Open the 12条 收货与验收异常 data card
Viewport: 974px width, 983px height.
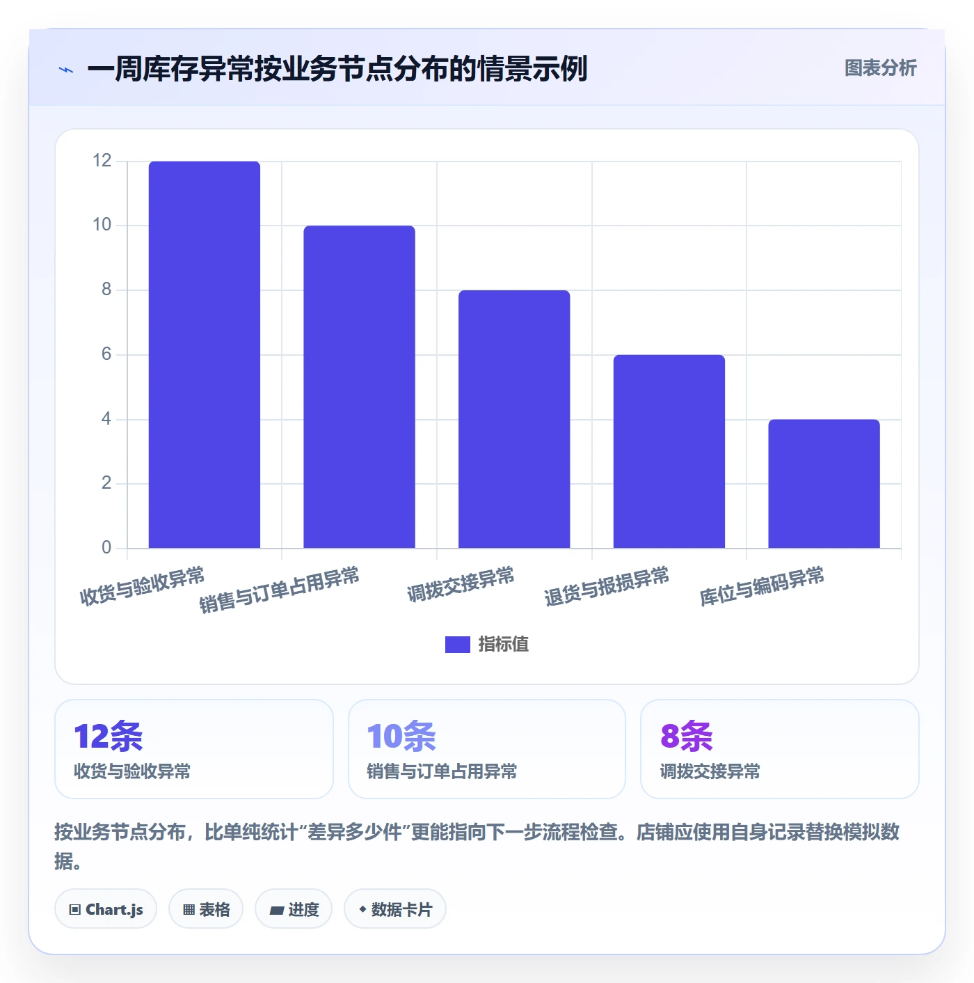point(194,749)
